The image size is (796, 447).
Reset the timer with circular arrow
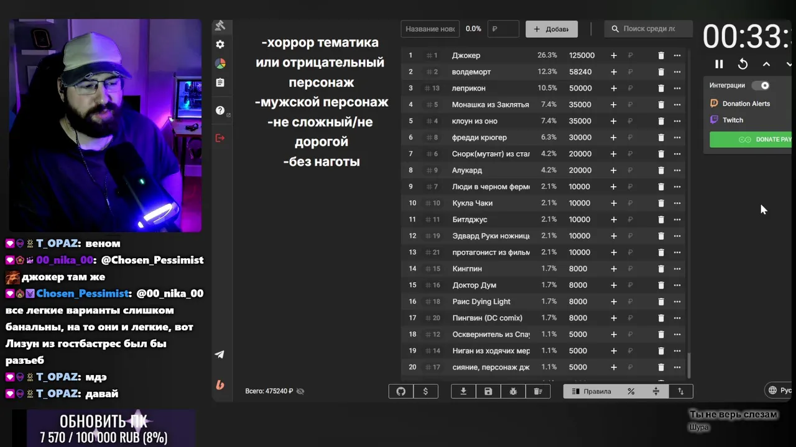[743, 64]
